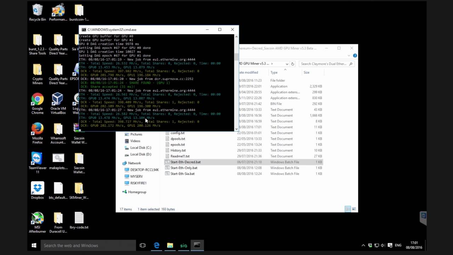453x255 pixels.
Task: Open the Recycle Bin desktop icon
Action: pyautogui.click(x=37, y=13)
